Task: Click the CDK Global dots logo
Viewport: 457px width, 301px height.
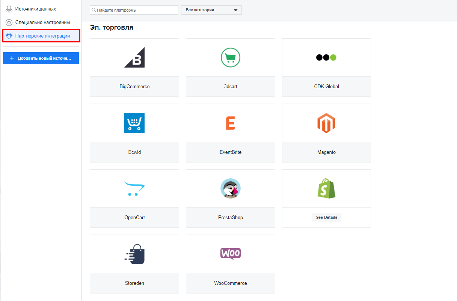Action: [326, 57]
